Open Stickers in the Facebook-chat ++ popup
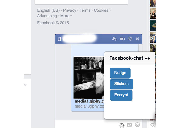Image resolution: width=180 pixels, height=128 pixels. 121,84
